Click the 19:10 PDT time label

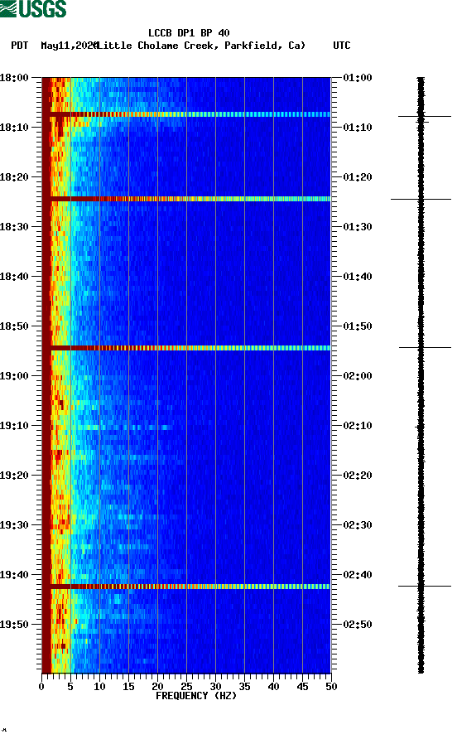pyautogui.click(x=14, y=426)
